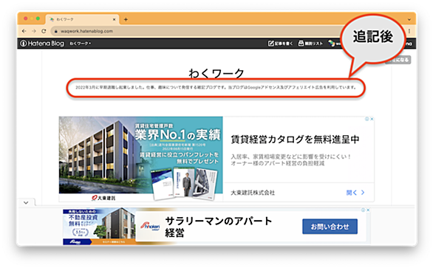Close the わくワーク browser tab
This screenshot has width=433, height=268.
click(x=114, y=20)
